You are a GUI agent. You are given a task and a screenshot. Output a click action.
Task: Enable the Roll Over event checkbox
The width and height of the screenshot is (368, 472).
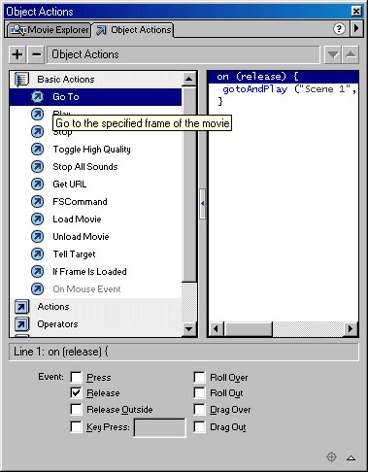click(199, 377)
